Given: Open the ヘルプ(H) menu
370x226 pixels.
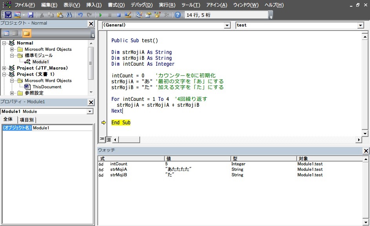Looking at the screenshot, I should (274, 5).
